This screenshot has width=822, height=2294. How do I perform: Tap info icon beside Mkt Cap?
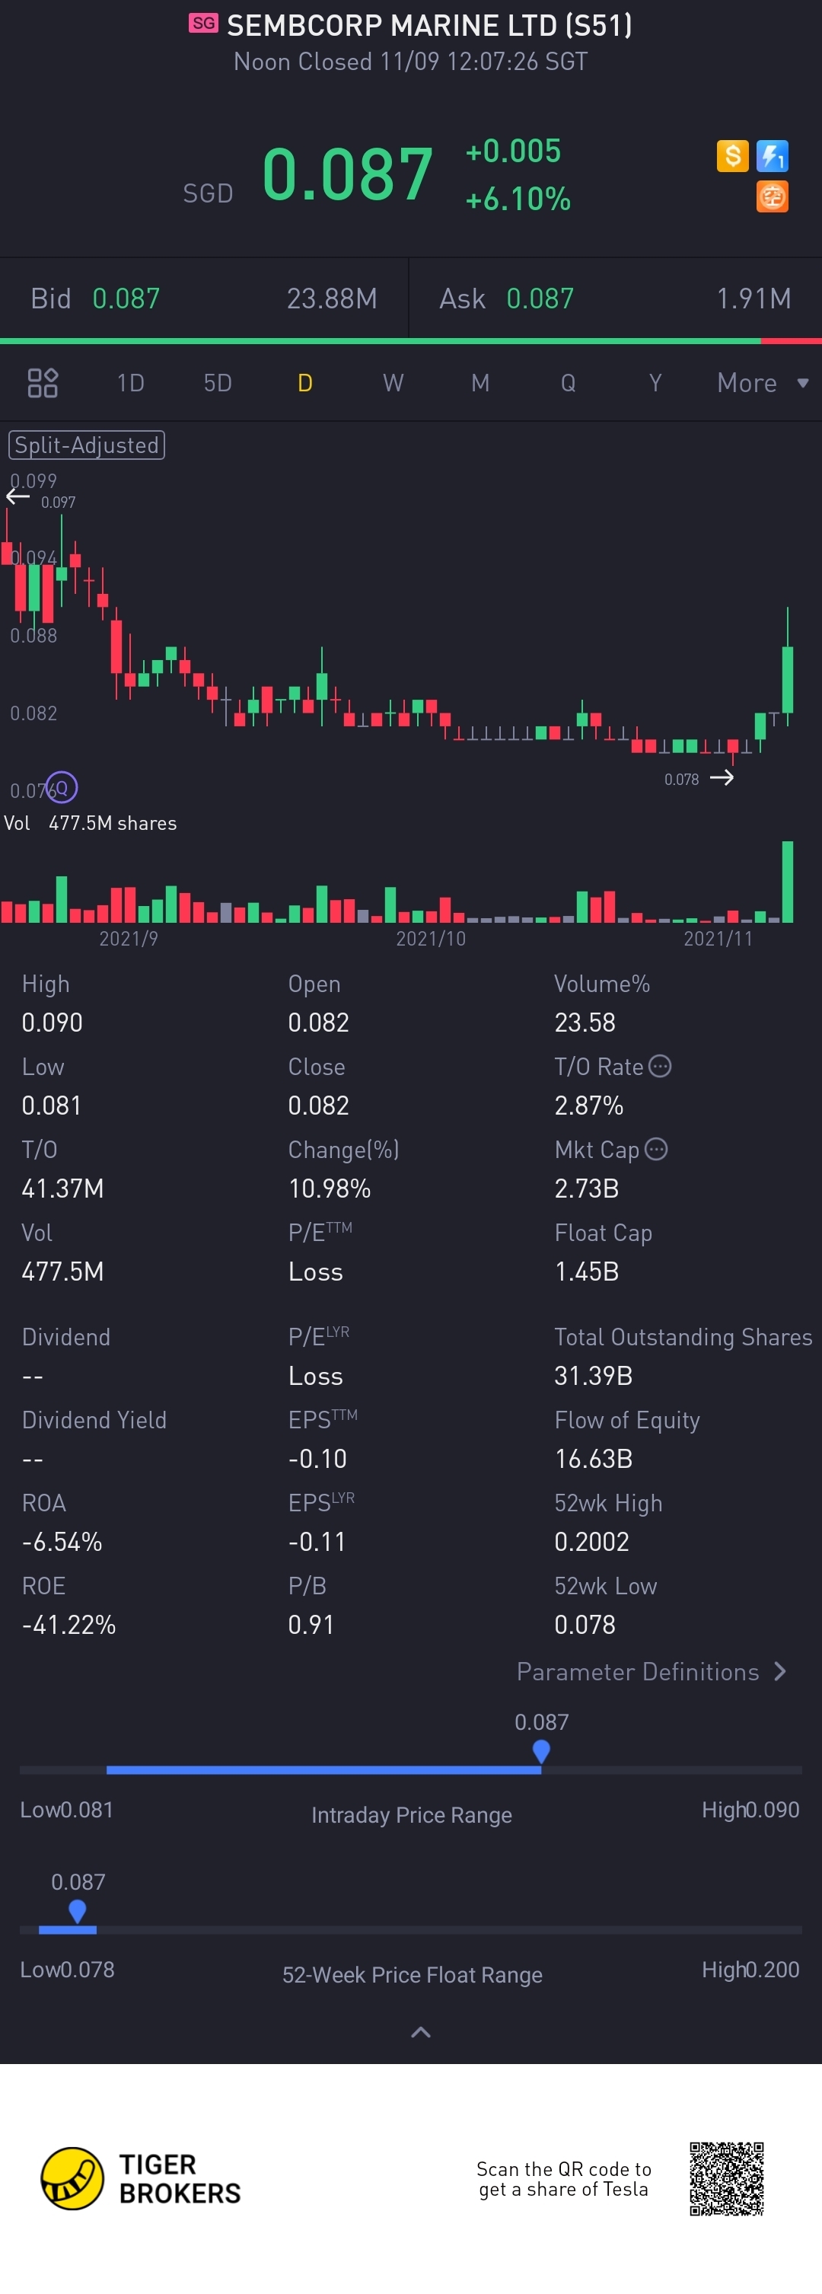click(x=656, y=1149)
